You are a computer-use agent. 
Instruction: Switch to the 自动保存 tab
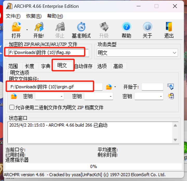pos(83,66)
